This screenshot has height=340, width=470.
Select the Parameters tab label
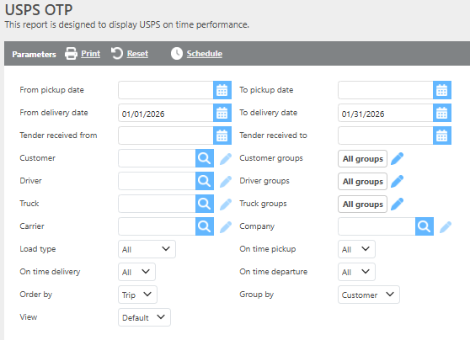[x=35, y=54]
